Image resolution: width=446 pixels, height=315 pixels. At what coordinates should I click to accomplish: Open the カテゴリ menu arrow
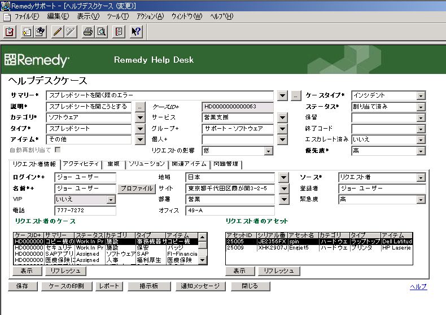tap(140, 117)
